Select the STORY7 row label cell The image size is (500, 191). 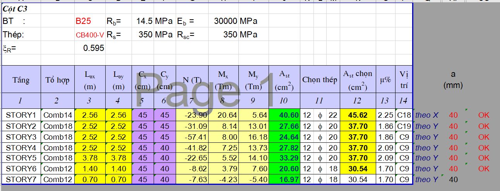[21, 179]
